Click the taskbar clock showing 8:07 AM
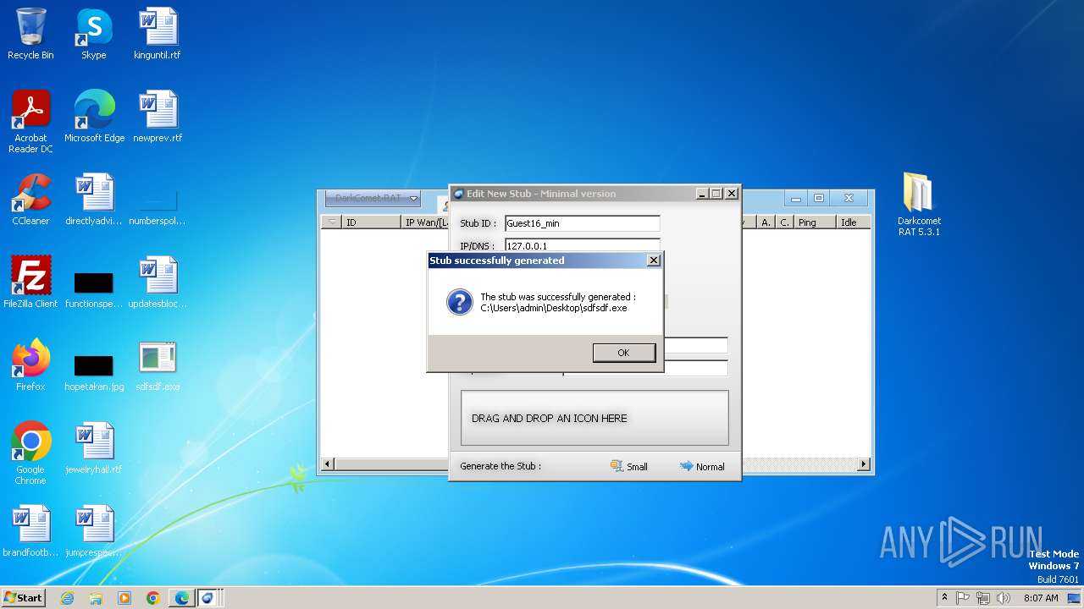 [x=1041, y=598]
